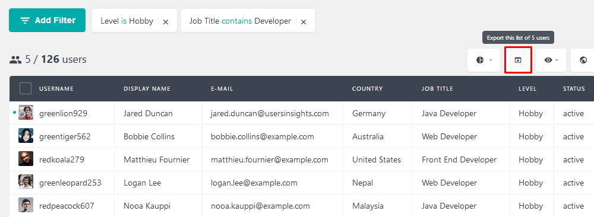594x217 pixels.
Task: Sort by the Level column header
Action: point(527,89)
